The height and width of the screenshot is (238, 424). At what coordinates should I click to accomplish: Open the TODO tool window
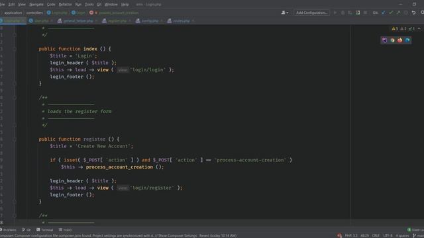click(x=65, y=230)
